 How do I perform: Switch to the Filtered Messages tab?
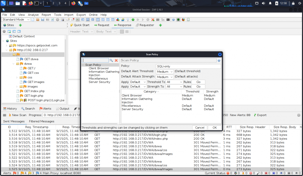(41, 121)
